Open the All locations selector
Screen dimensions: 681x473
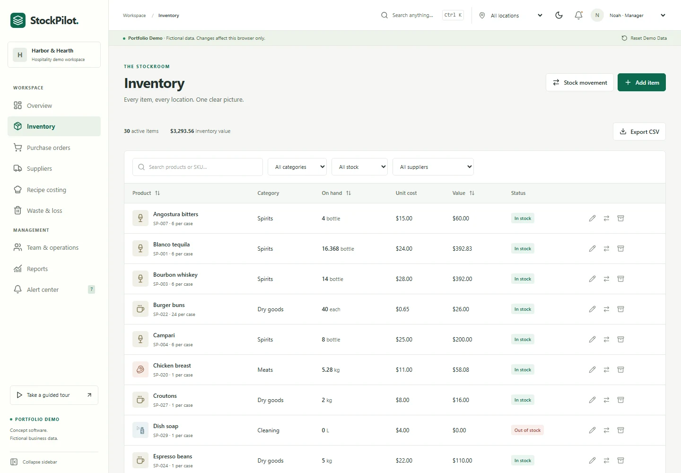(511, 16)
